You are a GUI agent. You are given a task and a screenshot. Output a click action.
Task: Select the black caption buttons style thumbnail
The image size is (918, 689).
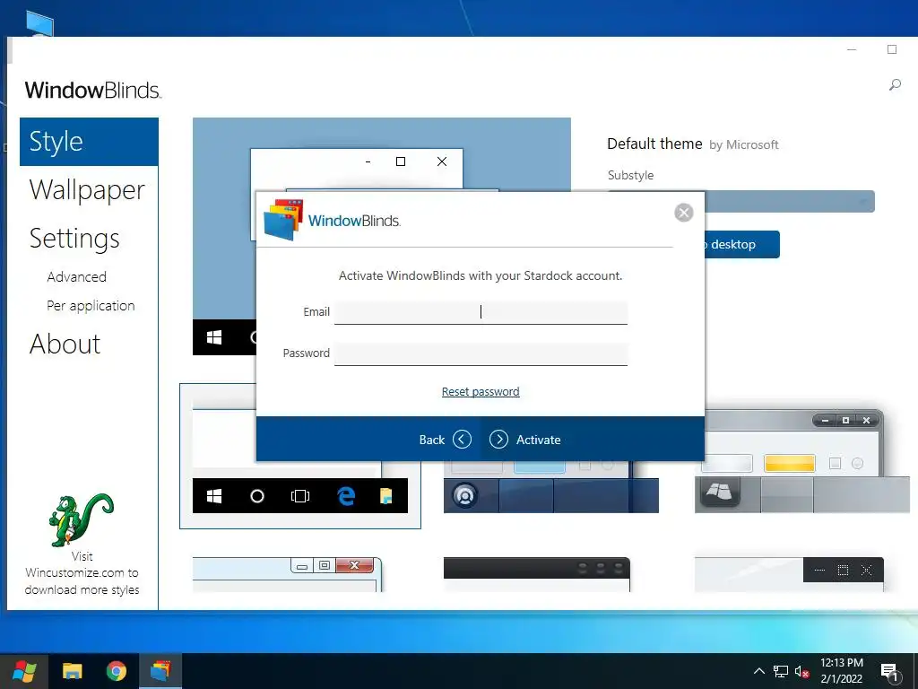click(x=789, y=574)
